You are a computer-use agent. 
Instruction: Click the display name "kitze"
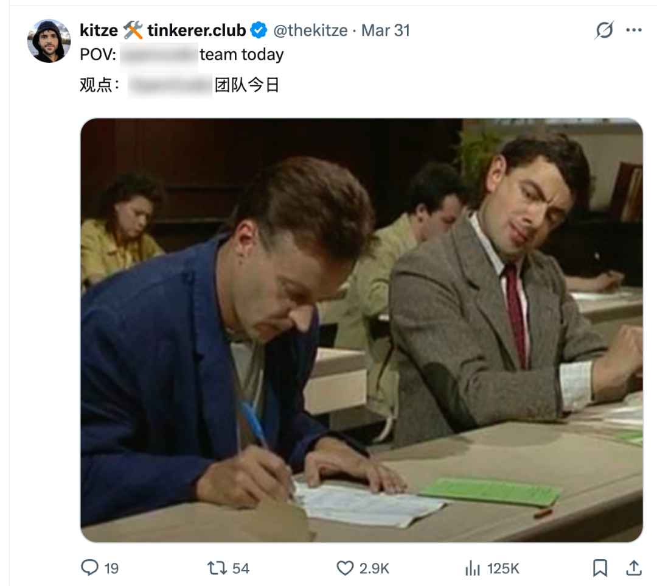(x=99, y=30)
